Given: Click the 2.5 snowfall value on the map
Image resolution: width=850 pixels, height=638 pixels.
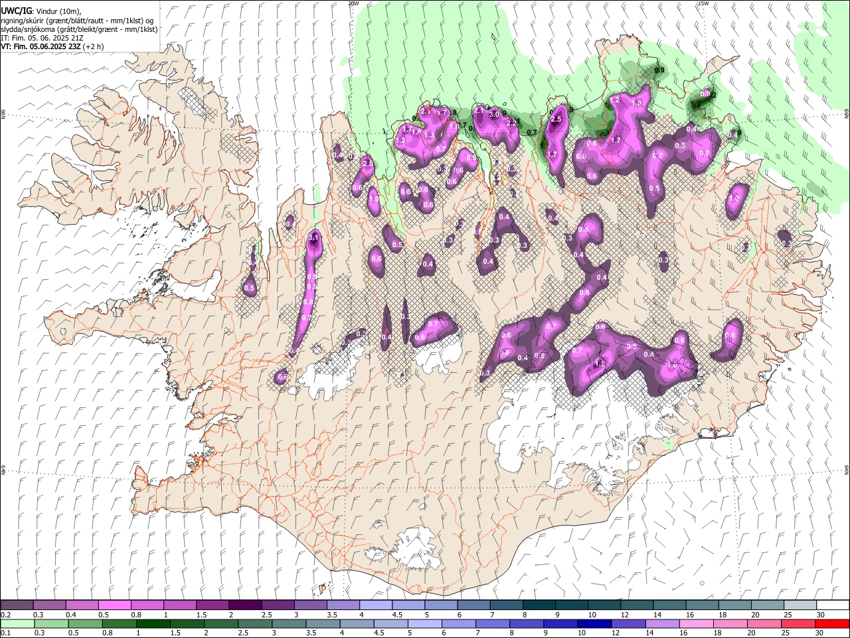Looking at the screenshot, I should click(556, 120).
